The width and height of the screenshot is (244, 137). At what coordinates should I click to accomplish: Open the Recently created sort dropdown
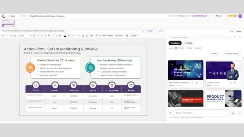pos(232,54)
